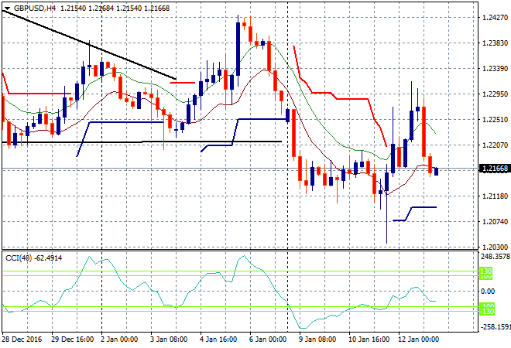Select the CCI -130 level label

(x=487, y=312)
